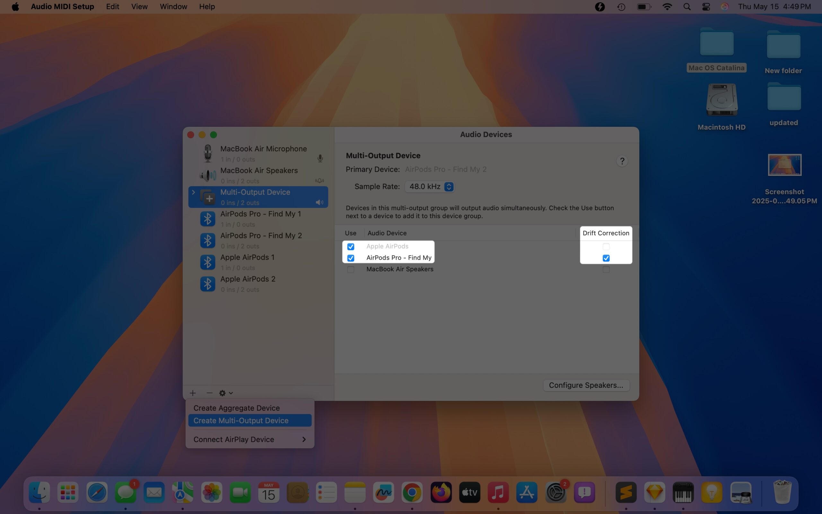Enable Use checkbox for MacBook Air Speakers
The width and height of the screenshot is (822, 514).
[x=351, y=270]
